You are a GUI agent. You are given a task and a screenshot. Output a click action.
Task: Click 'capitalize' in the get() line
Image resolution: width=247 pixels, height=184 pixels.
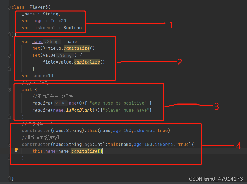pyautogui.click(x=77, y=48)
